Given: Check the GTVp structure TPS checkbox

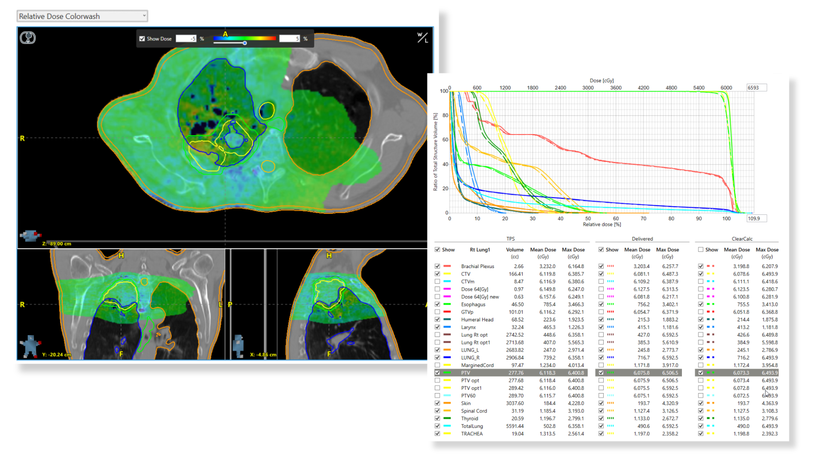Looking at the screenshot, I should click(x=437, y=312).
